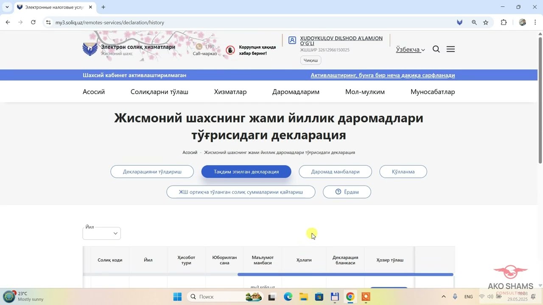This screenshot has height=305, width=543.
Task: Open File Explorer from taskbar
Action: click(x=303, y=297)
